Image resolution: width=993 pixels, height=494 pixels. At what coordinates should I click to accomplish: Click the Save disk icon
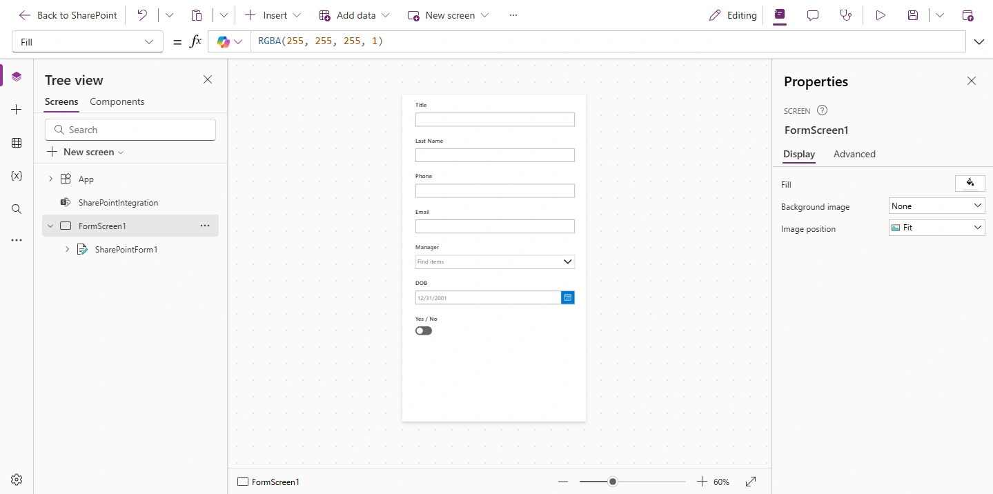pos(913,15)
